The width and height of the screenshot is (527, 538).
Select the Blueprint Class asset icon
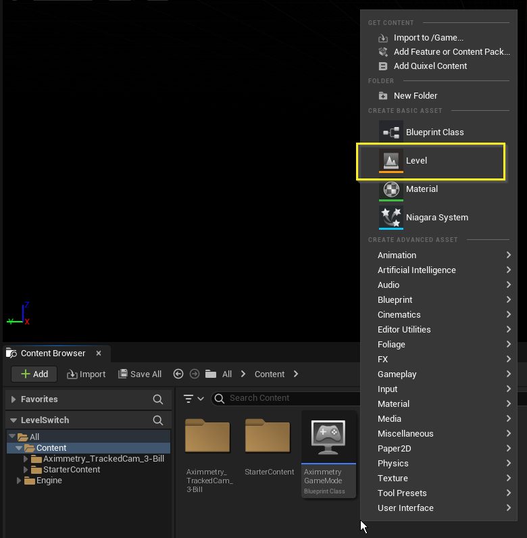pos(391,132)
